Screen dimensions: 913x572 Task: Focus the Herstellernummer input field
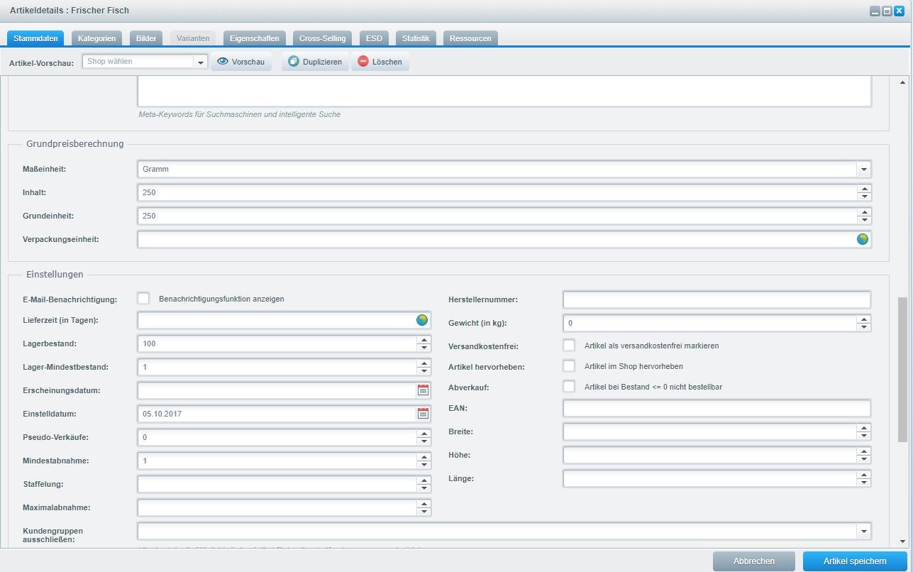click(716, 299)
